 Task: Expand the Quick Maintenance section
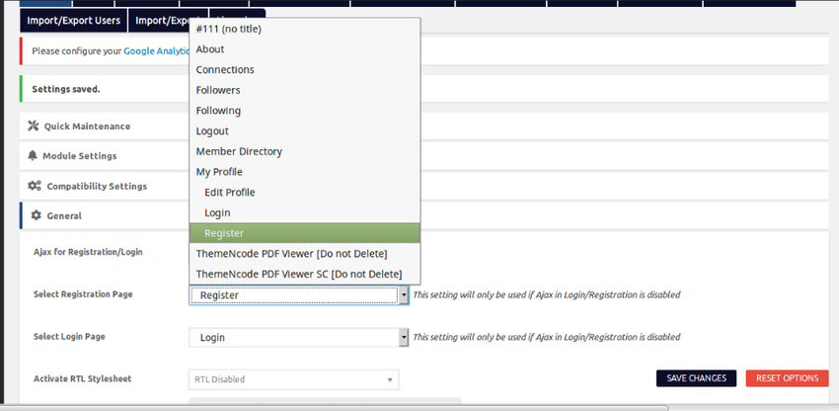click(x=87, y=126)
